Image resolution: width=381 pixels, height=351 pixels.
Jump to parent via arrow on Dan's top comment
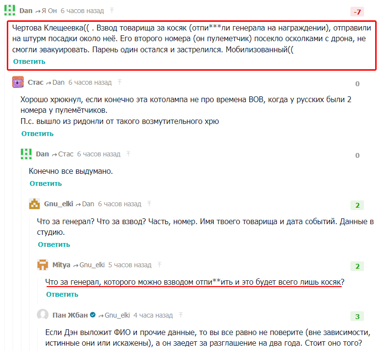[x=112, y=11]
